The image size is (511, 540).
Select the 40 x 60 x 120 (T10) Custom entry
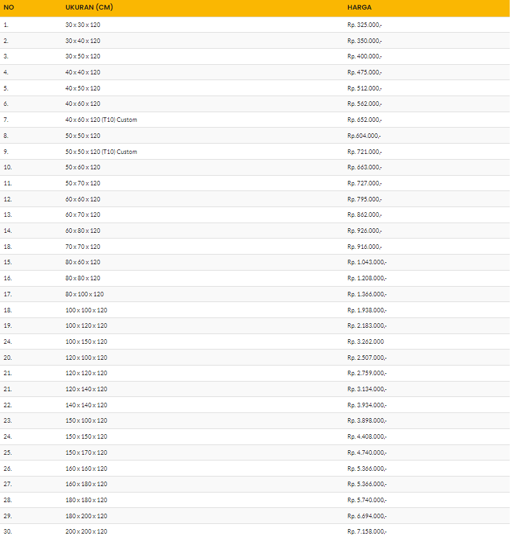coord(101,120)
